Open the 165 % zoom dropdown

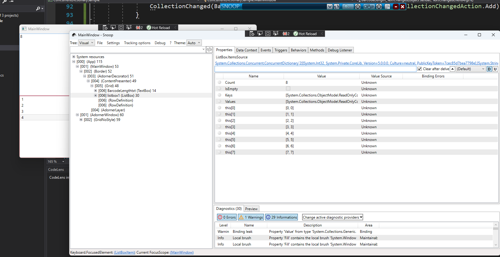click(63, 161)
